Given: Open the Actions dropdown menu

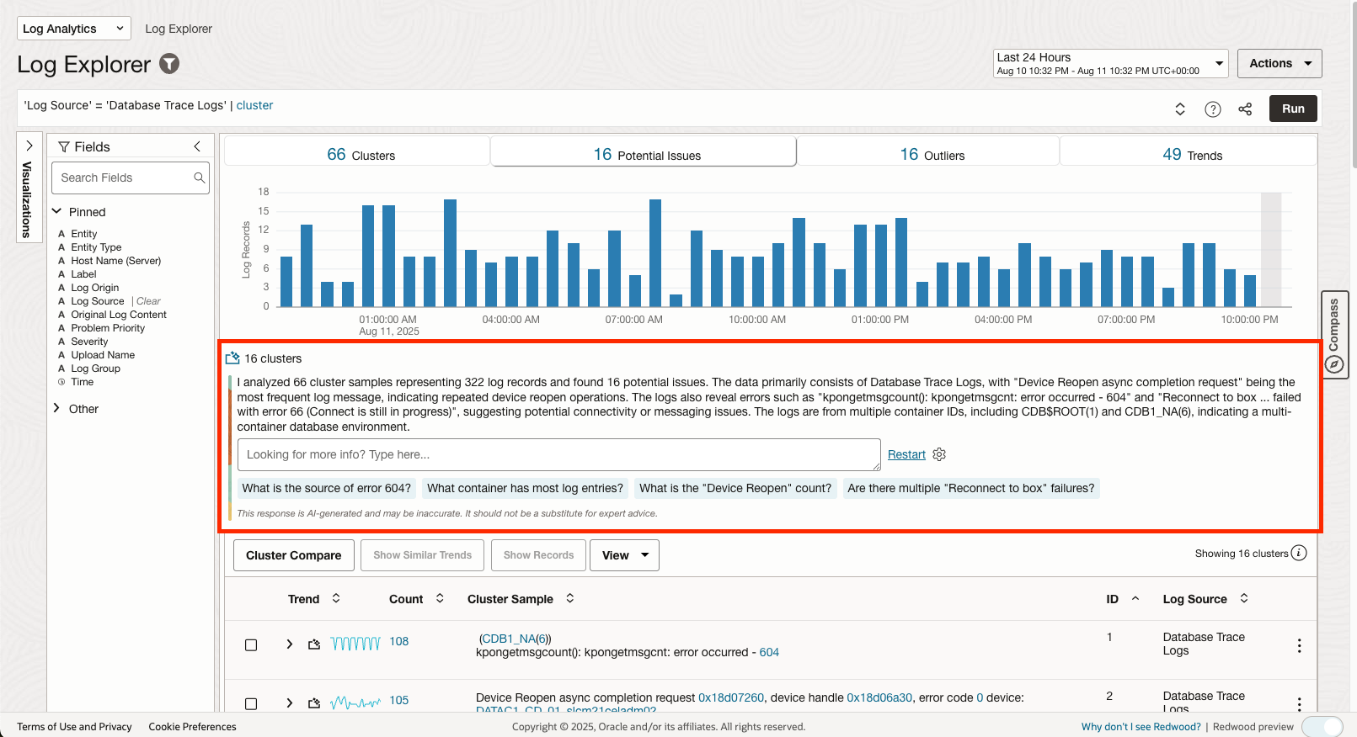Looking at the screenshot, I should coord(1280,63).
